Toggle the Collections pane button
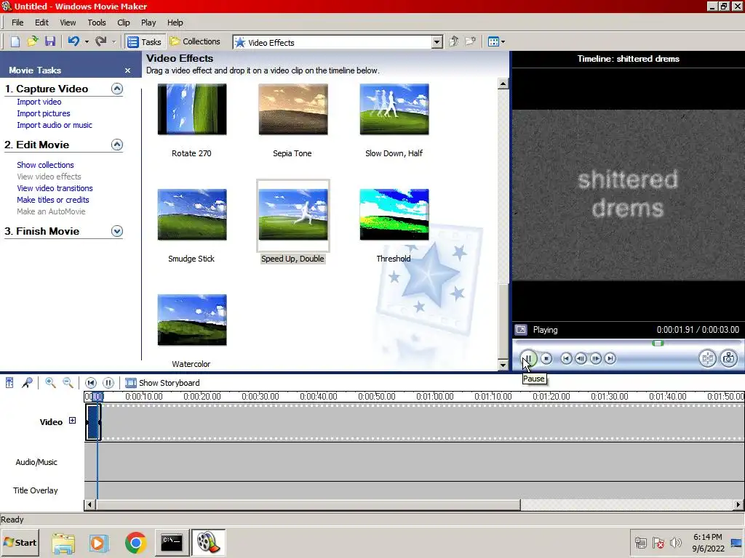Screen dimensions: 745x558 [x=195, y=41]
